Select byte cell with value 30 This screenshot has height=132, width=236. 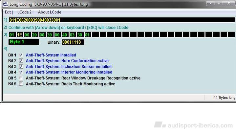[80, 35]
